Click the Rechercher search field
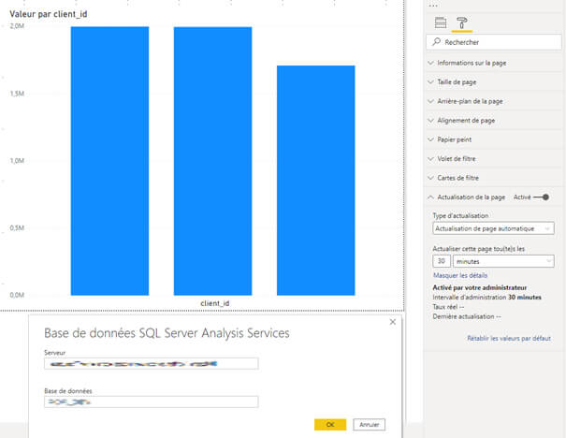This screenshot has width=566, height=438. [x=494, y=42]
